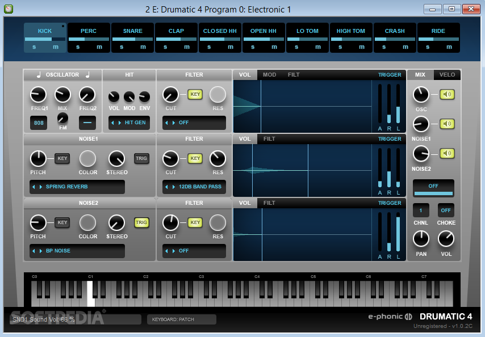Screen dimensions: 485x337
Task: Click the KEYBOARD: PATCH button
Action: [182, 319]
